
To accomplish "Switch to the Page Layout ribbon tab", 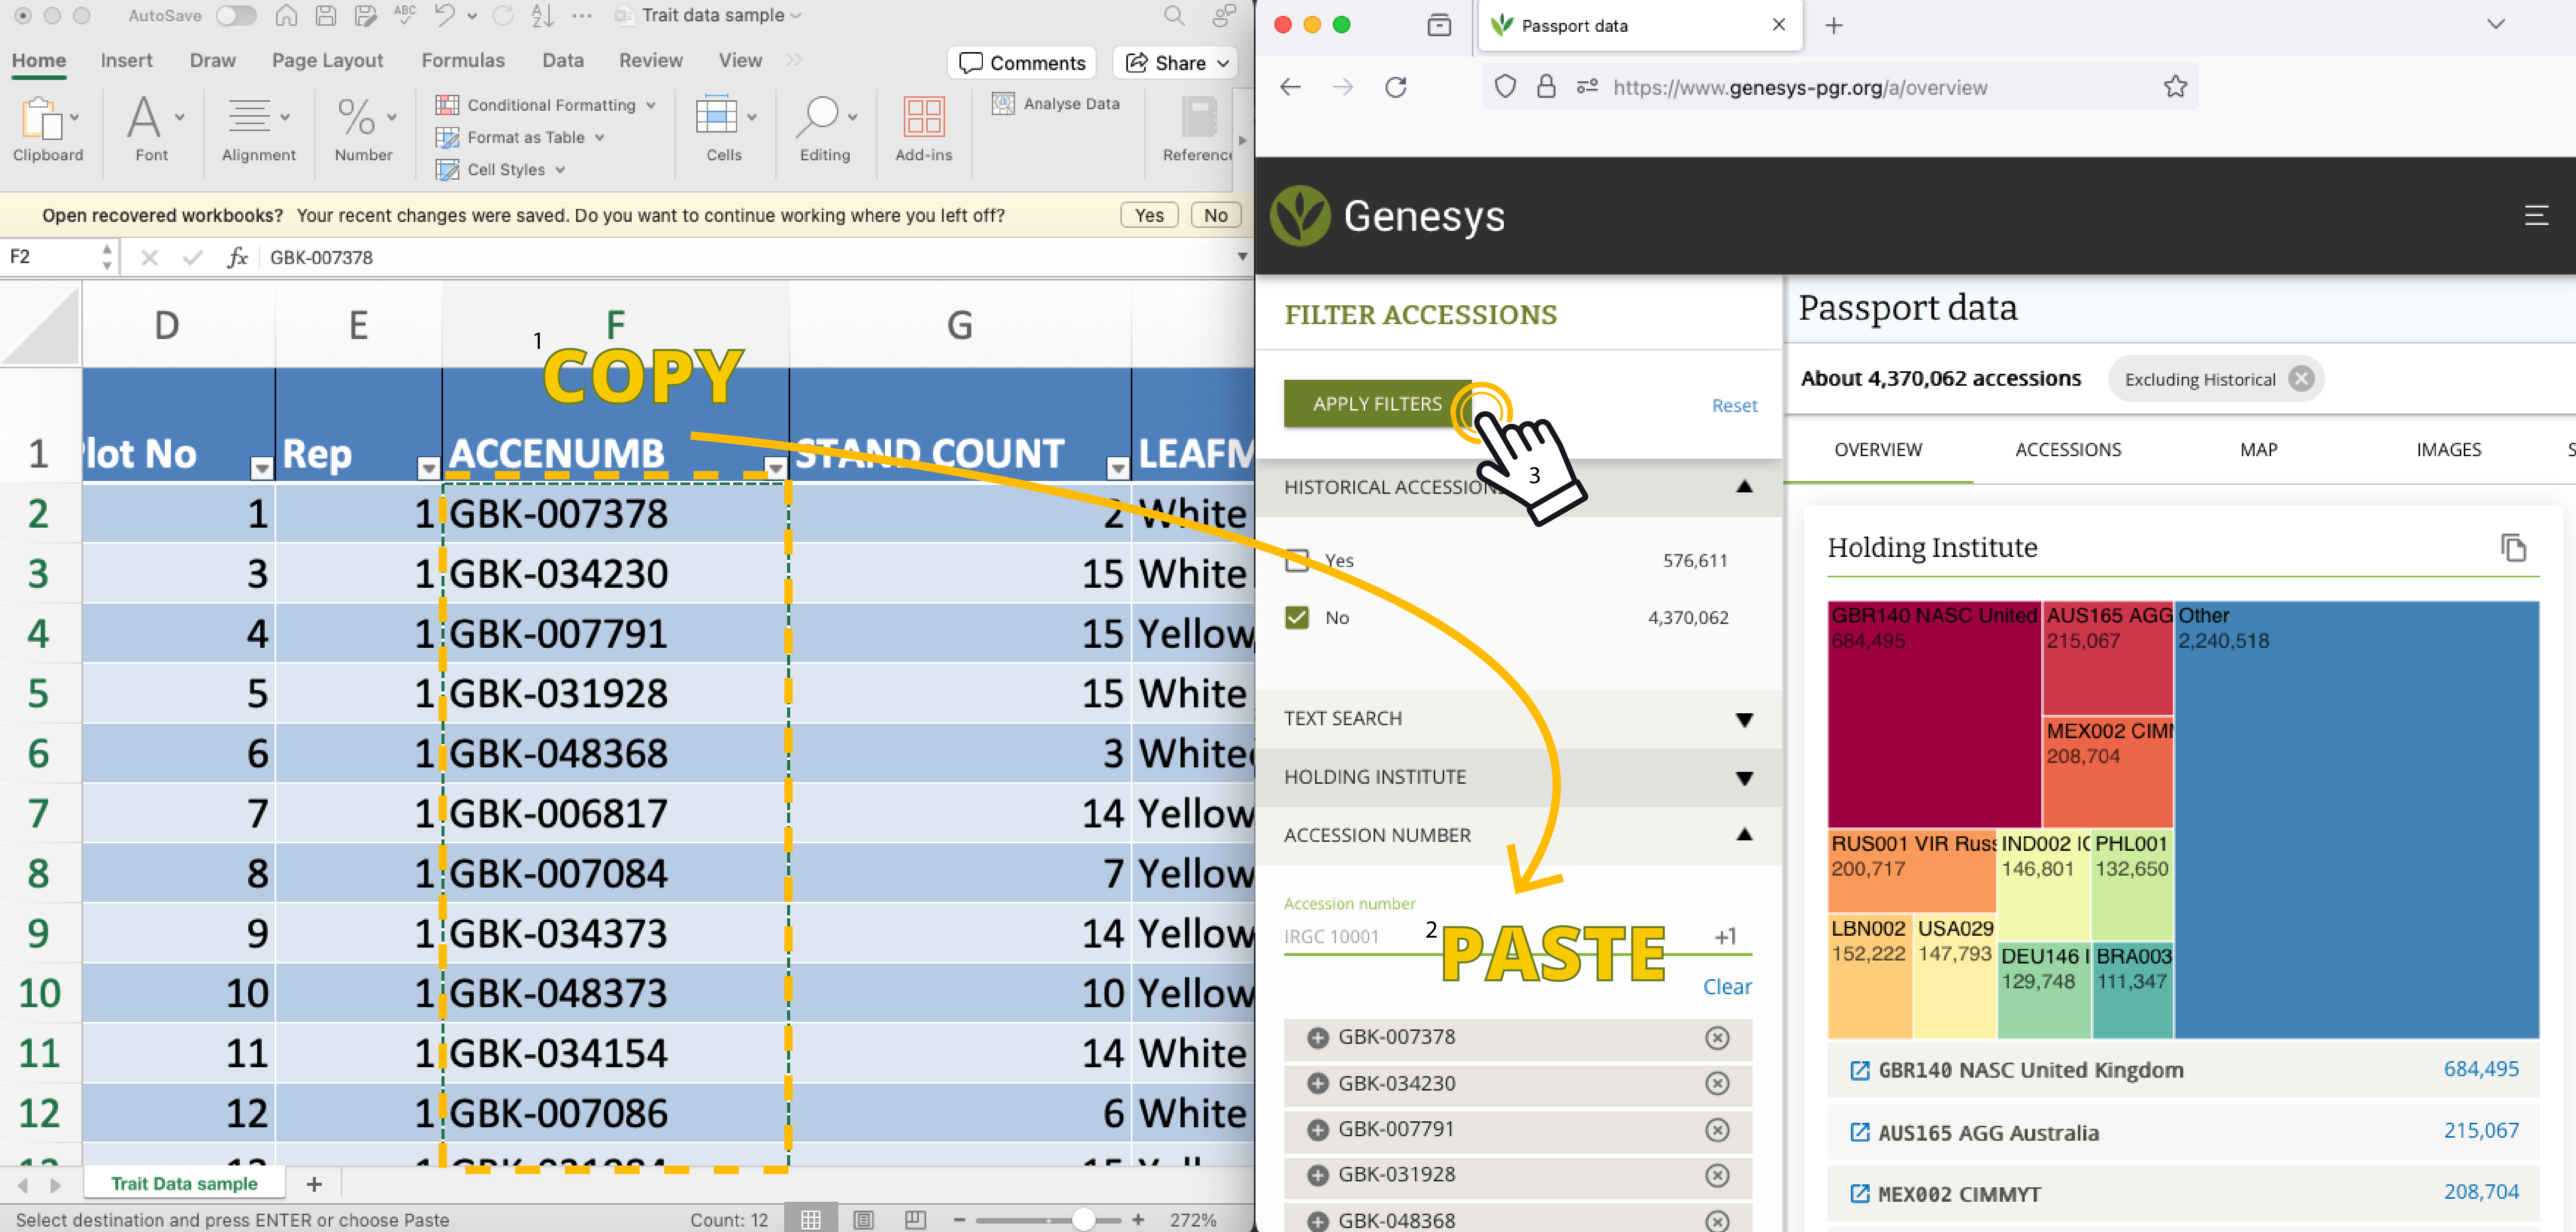I will click(x=327, y=60).
